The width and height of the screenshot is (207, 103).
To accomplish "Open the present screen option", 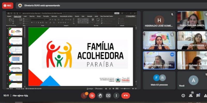I will tap(108, 96).
